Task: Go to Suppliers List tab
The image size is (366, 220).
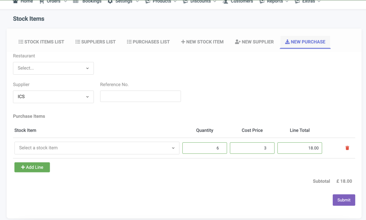Action: point(95,42)
